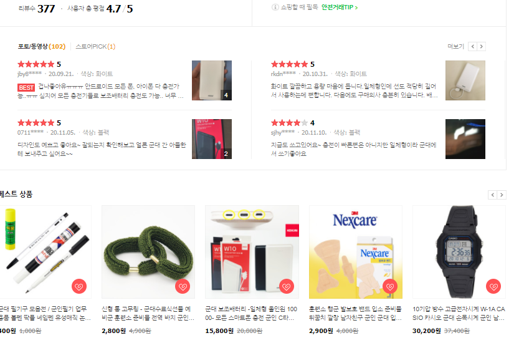Go to next photo reviews page
The width and height of the screenshot is (519, 343).
tap(482, 46)
